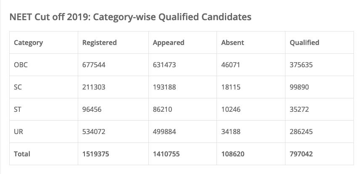Select the Absent column header
Screen dimensions: 359x174
232,42
